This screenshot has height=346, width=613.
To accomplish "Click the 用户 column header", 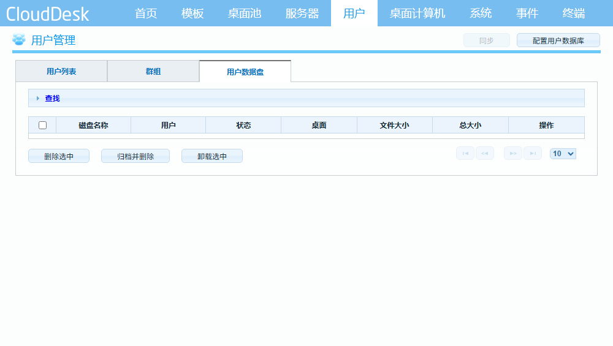I will tap(169, 126).
